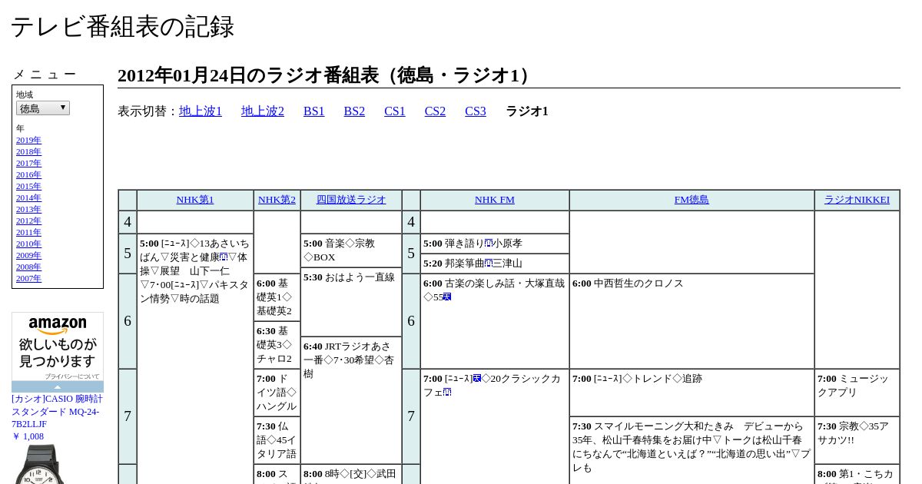Click the Amazon ad privacy expand arrow
Viewport: 922px width, 484px height.
pos(58,387)
